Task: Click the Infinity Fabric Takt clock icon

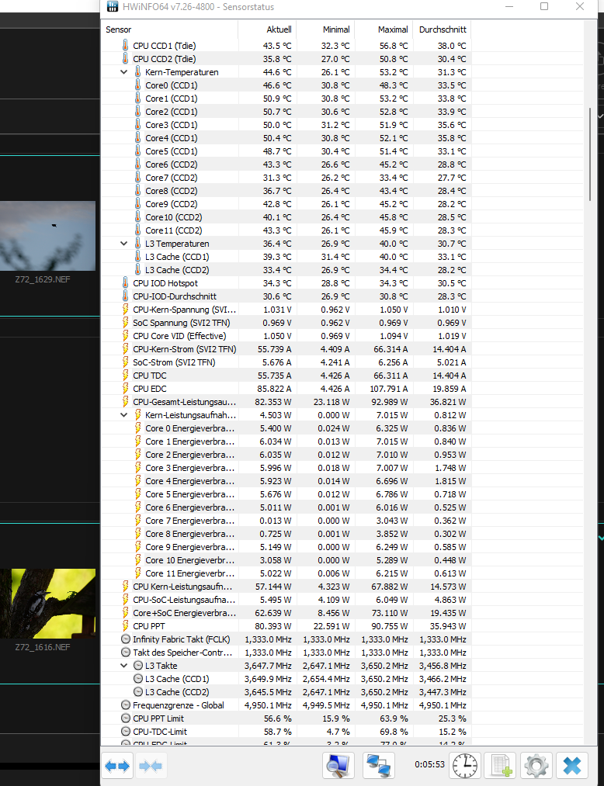Action: 126,639
